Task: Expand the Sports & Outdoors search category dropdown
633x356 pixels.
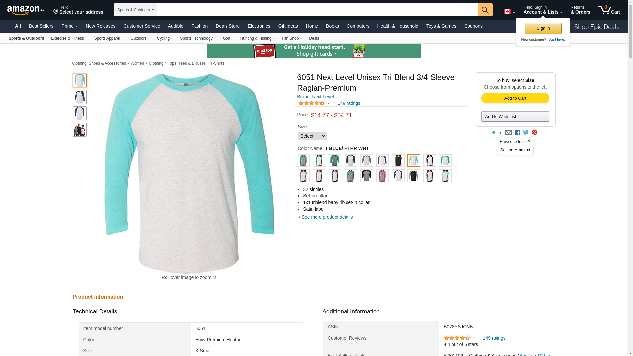Action: tap(136, 10)
